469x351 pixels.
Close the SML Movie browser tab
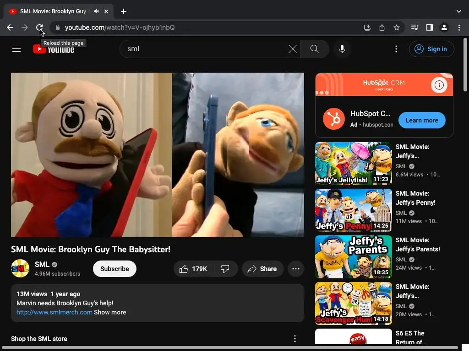click(x=106, y=11)
